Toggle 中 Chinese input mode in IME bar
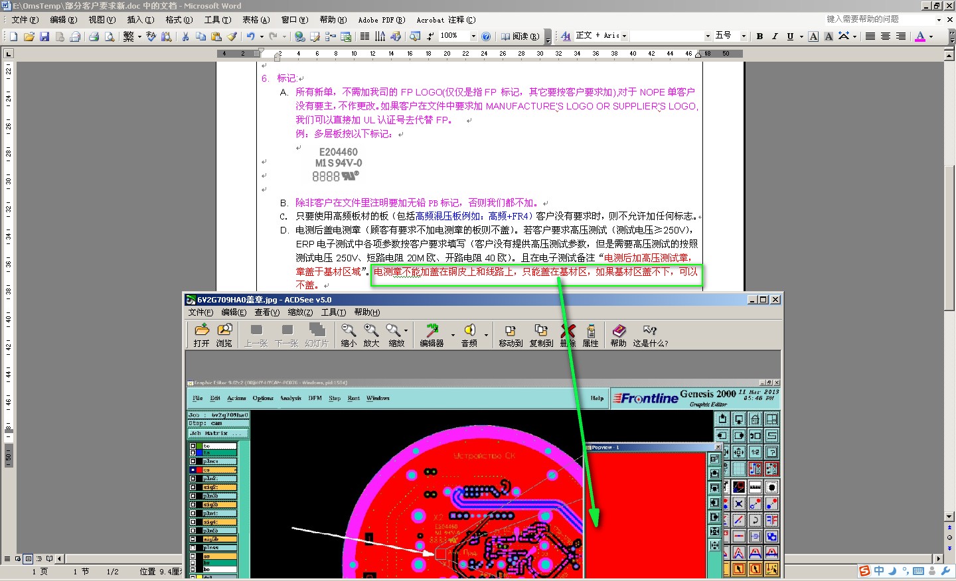Viewport: 956px width, 581px height. pyautogui.click(x=879, y=570)
